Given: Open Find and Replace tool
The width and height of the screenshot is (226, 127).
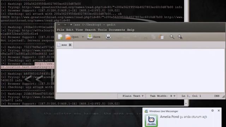Looking at the screenshot, I should coord(180,37).
